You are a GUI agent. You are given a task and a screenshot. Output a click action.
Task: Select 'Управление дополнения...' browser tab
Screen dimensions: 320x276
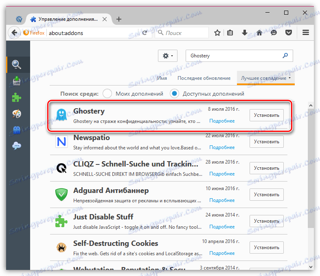coord(68,19)
